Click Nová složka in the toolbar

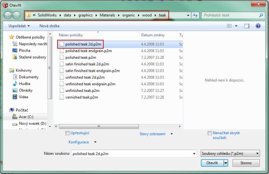pos(49,26)
